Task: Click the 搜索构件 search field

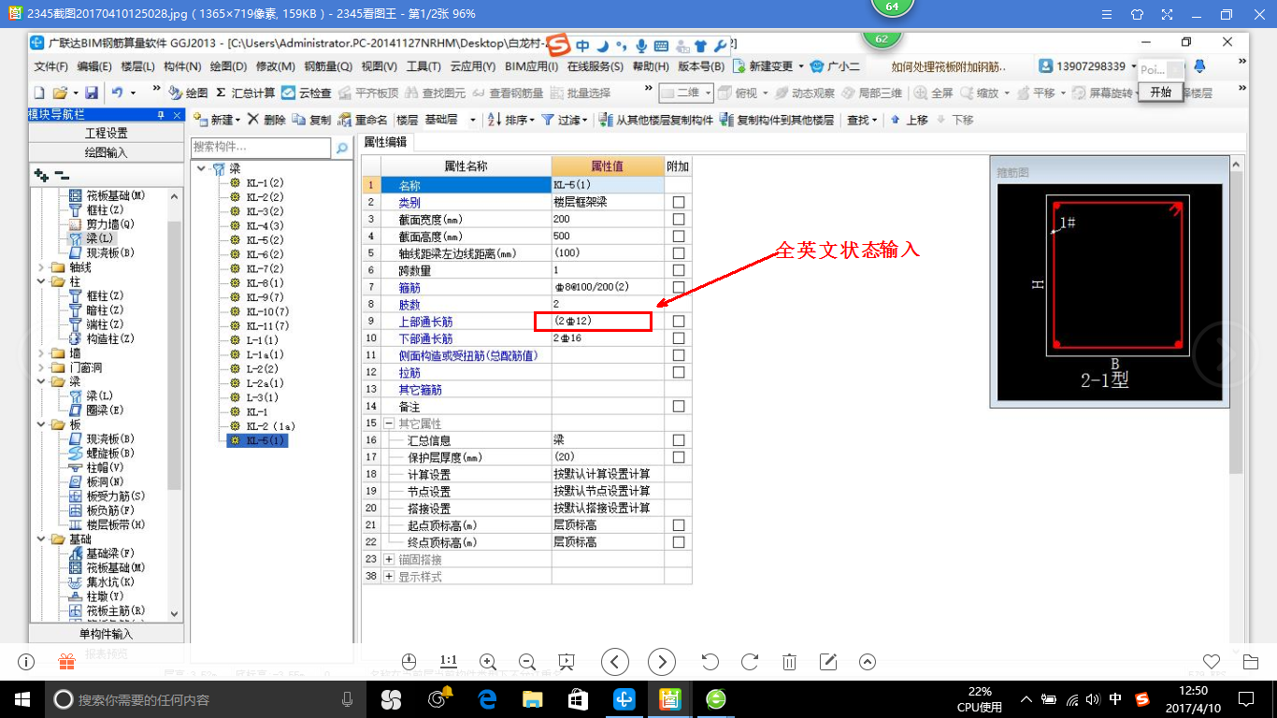Action: (262, 148)
